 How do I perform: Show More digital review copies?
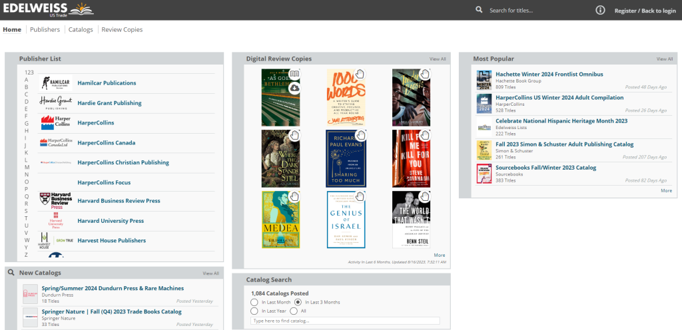pos(439,255)
